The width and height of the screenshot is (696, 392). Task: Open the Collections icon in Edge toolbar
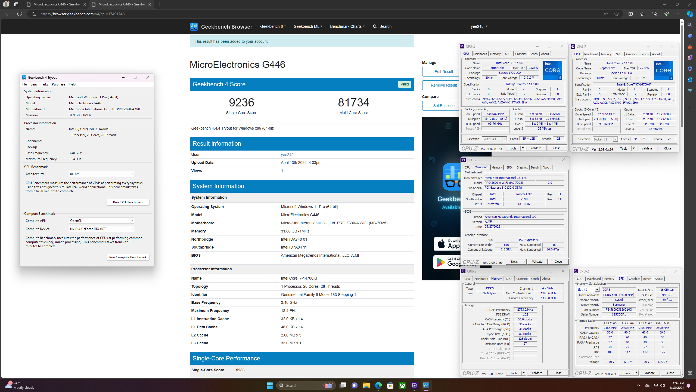coord(654,14)
